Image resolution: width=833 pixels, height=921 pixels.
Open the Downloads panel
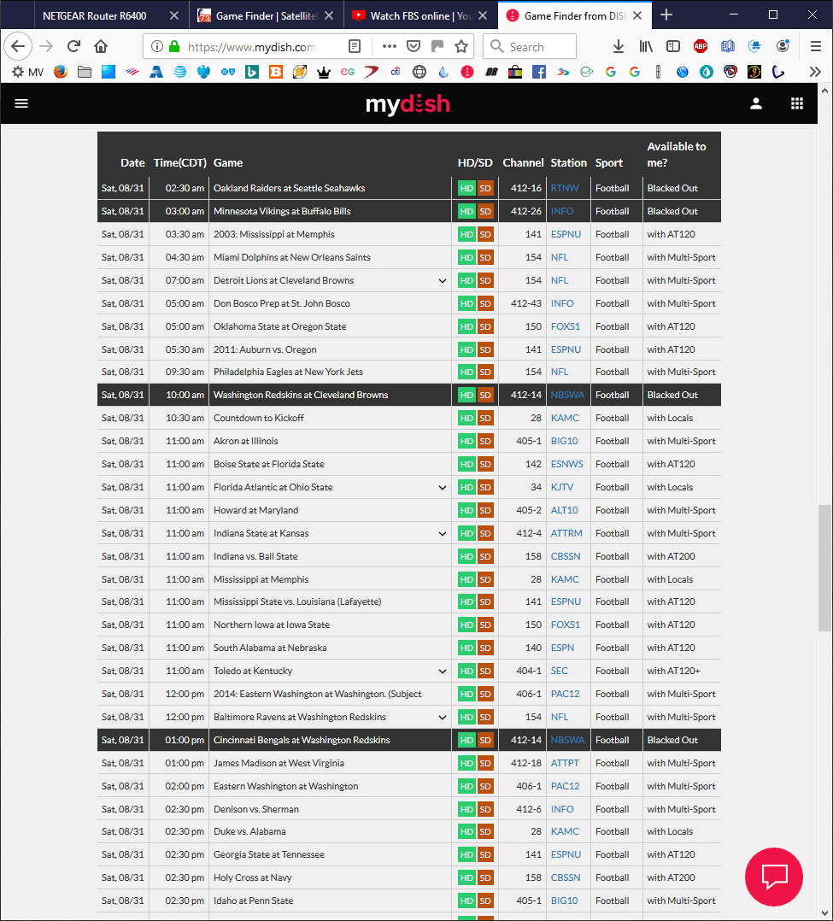pos(618,46)
